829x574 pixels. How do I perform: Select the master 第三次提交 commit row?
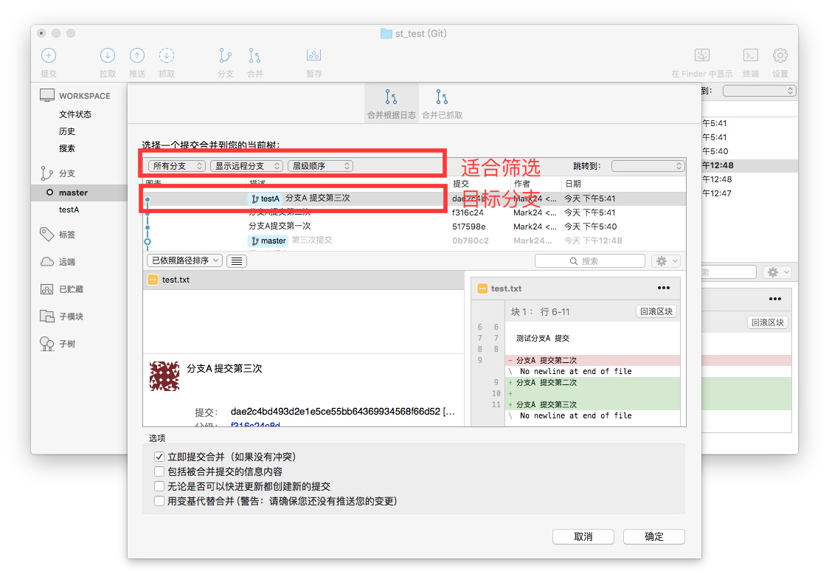pyautogui.click(x=414, y=241)
